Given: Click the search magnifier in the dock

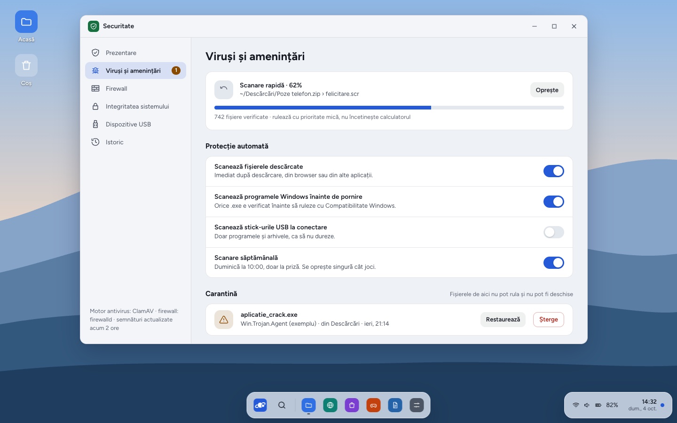Looking at the screenshot, I should pos(282,405).
